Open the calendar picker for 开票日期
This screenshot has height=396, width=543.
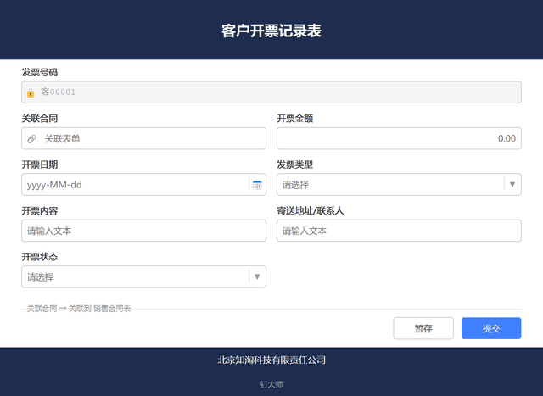257,185
